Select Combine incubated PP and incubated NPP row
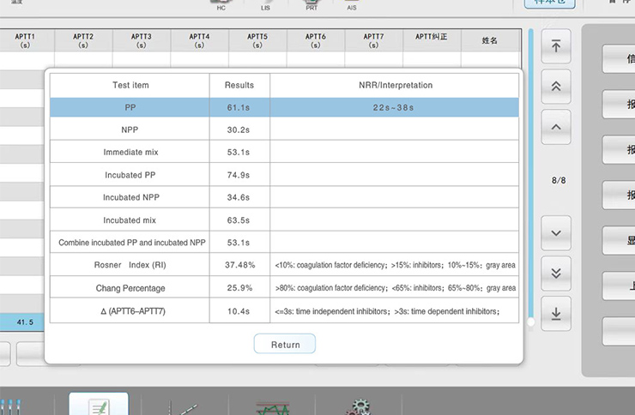 point(284,243)
